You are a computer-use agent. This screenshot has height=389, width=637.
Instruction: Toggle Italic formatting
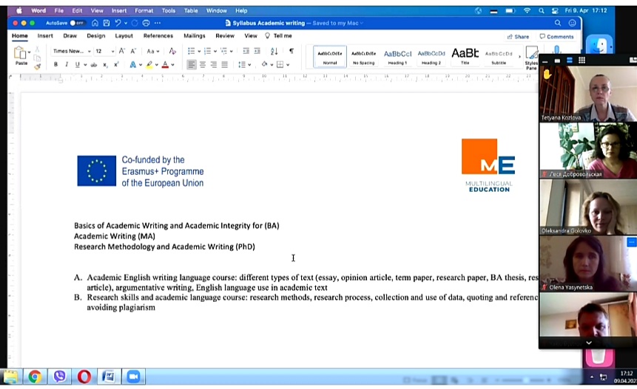[x=67, y=64]
